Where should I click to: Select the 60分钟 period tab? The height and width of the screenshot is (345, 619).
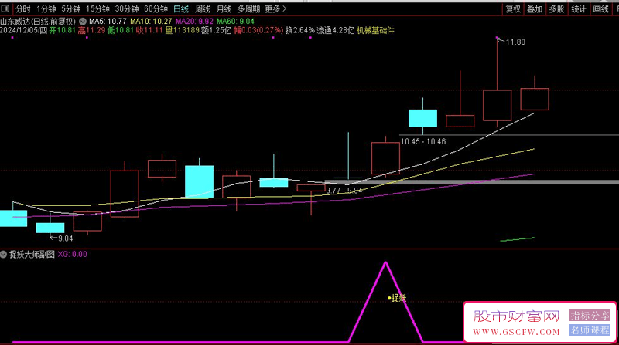156,8
